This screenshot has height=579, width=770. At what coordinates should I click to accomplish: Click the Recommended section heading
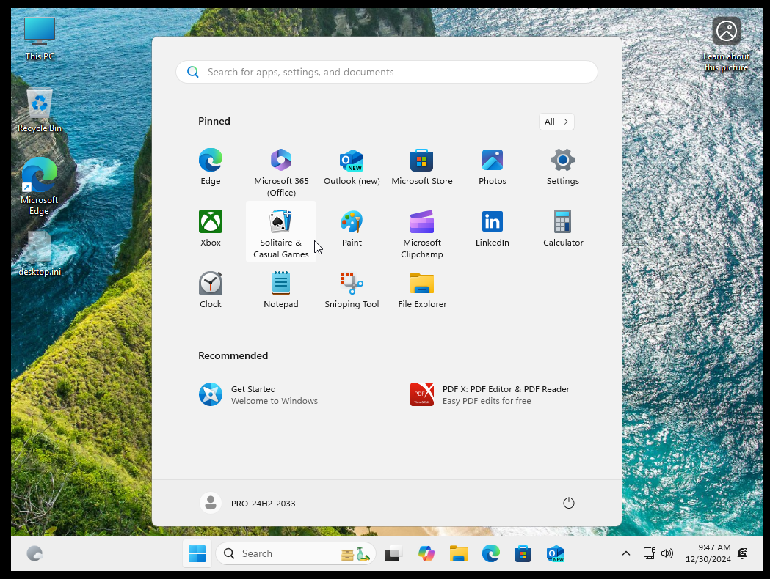point(233,355)
